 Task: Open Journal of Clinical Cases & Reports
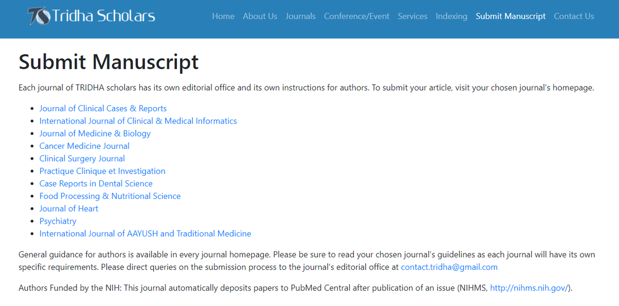[x=103, y=108]
